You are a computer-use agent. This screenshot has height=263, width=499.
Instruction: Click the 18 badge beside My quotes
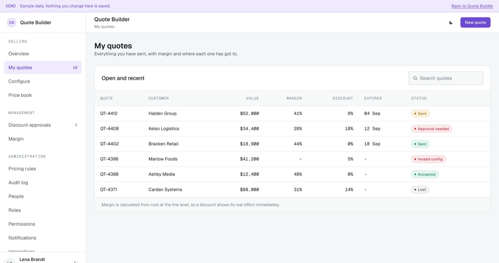coord(75,68)
